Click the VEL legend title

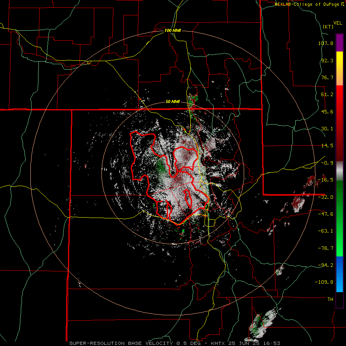(x=338, y=23)
